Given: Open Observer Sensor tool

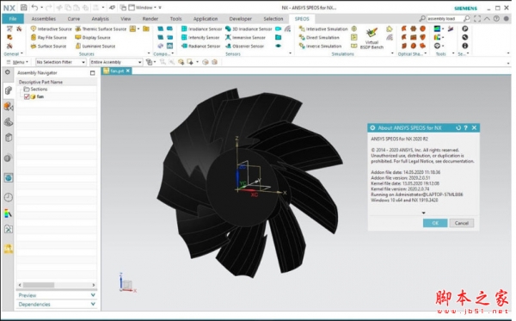Looking at the screenshot, I should (245, 46).
